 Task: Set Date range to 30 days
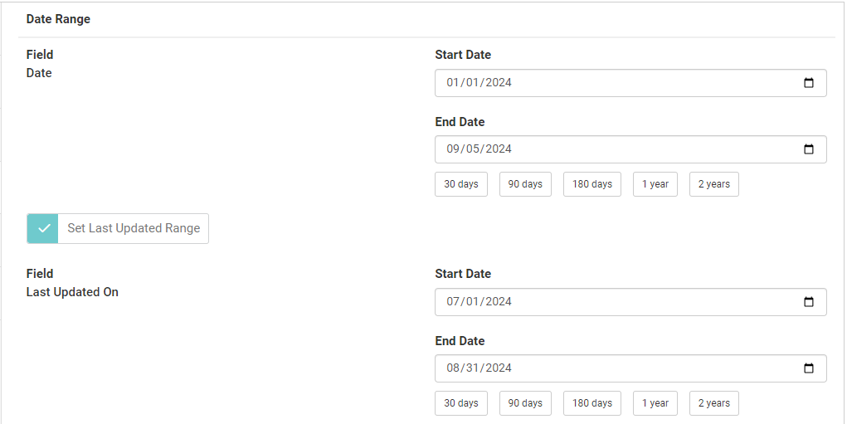coord(461,184)
